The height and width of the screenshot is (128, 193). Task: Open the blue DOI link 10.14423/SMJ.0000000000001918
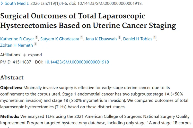click(x=77, y=62)
